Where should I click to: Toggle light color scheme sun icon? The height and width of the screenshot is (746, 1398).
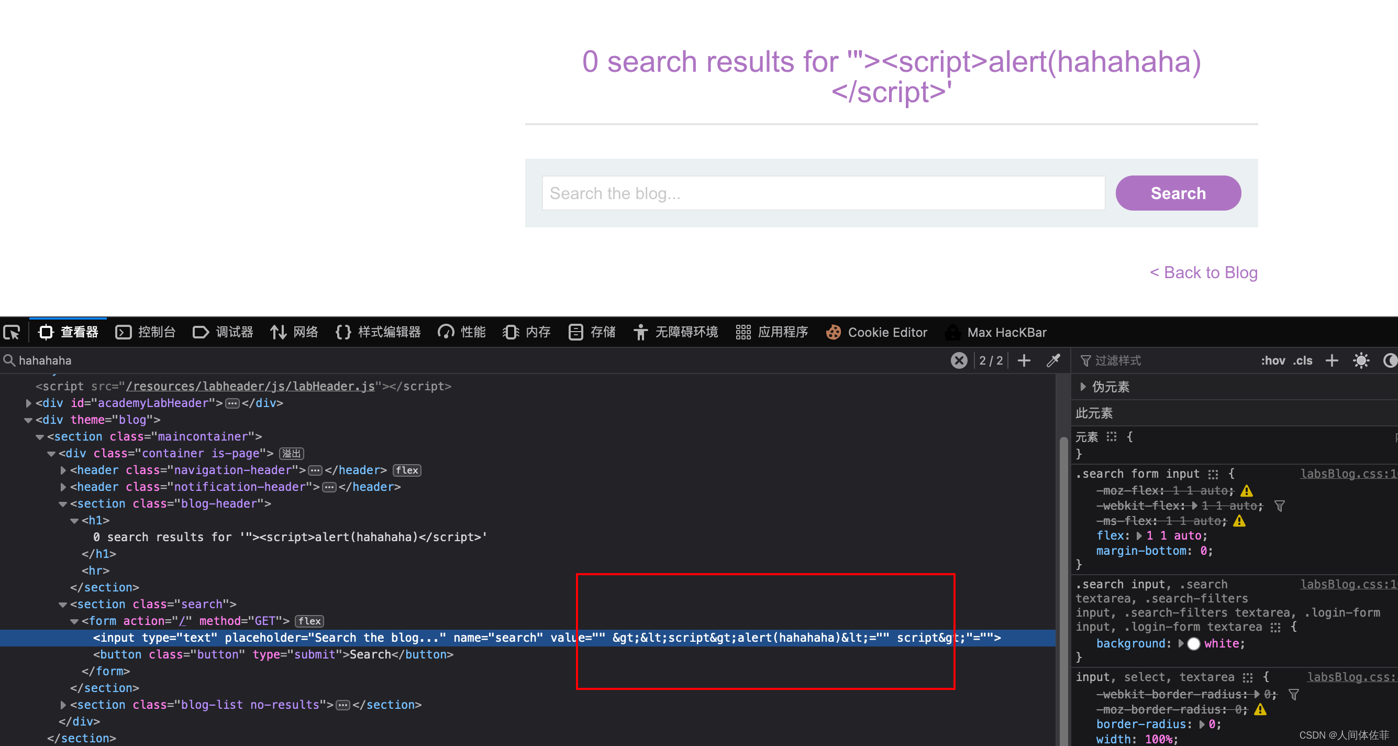coord(1361,360)
